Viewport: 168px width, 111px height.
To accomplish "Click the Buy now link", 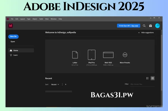I will coord(135,26).
